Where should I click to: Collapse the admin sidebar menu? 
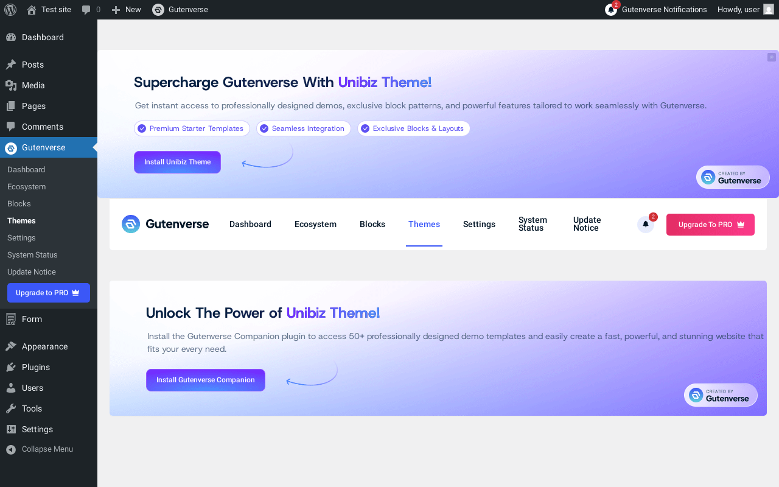pyautogui.click(x=49, y=449)
